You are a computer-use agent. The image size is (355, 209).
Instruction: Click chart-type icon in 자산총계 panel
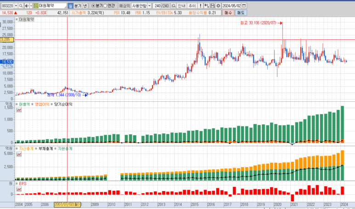click(x=19, y=154)
